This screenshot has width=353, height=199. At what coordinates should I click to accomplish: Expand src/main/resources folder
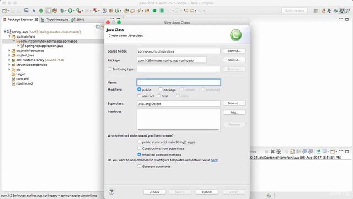[9, 50]
